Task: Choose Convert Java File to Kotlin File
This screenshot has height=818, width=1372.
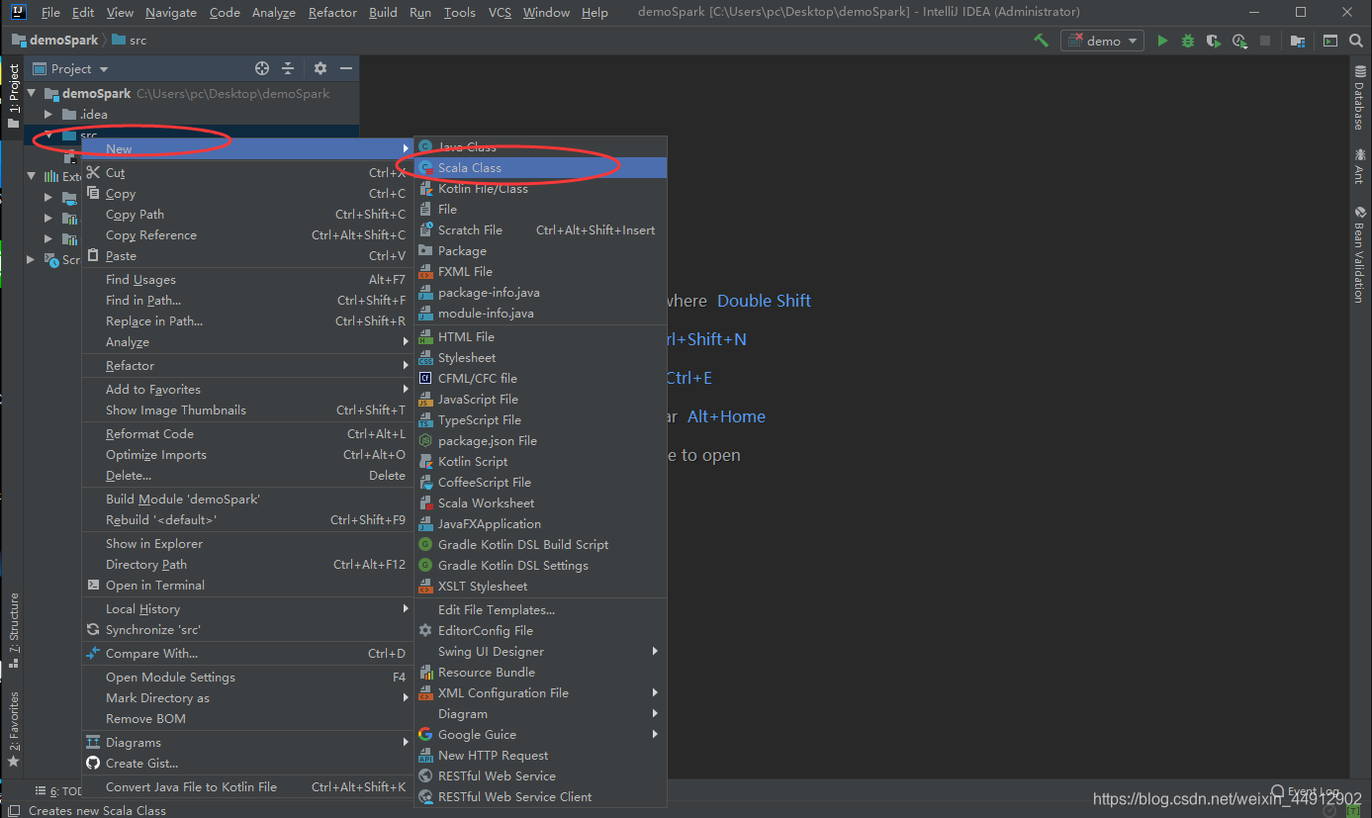Action: pyautogui.click(x=246, y=786)
